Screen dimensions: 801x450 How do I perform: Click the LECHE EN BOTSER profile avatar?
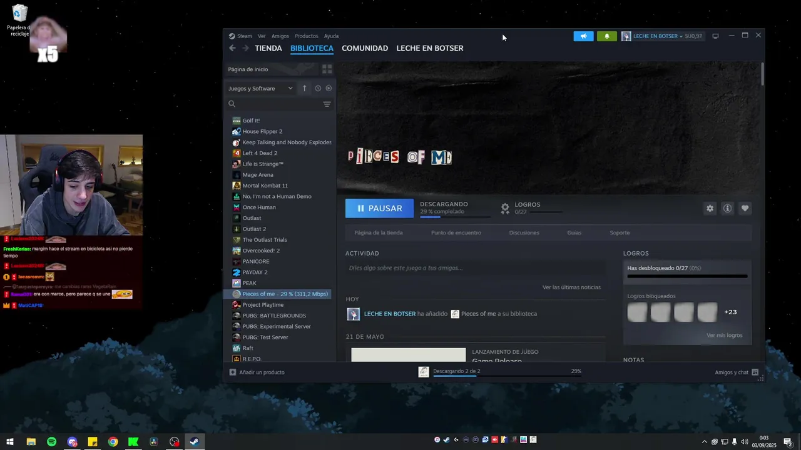coord(626,36)
